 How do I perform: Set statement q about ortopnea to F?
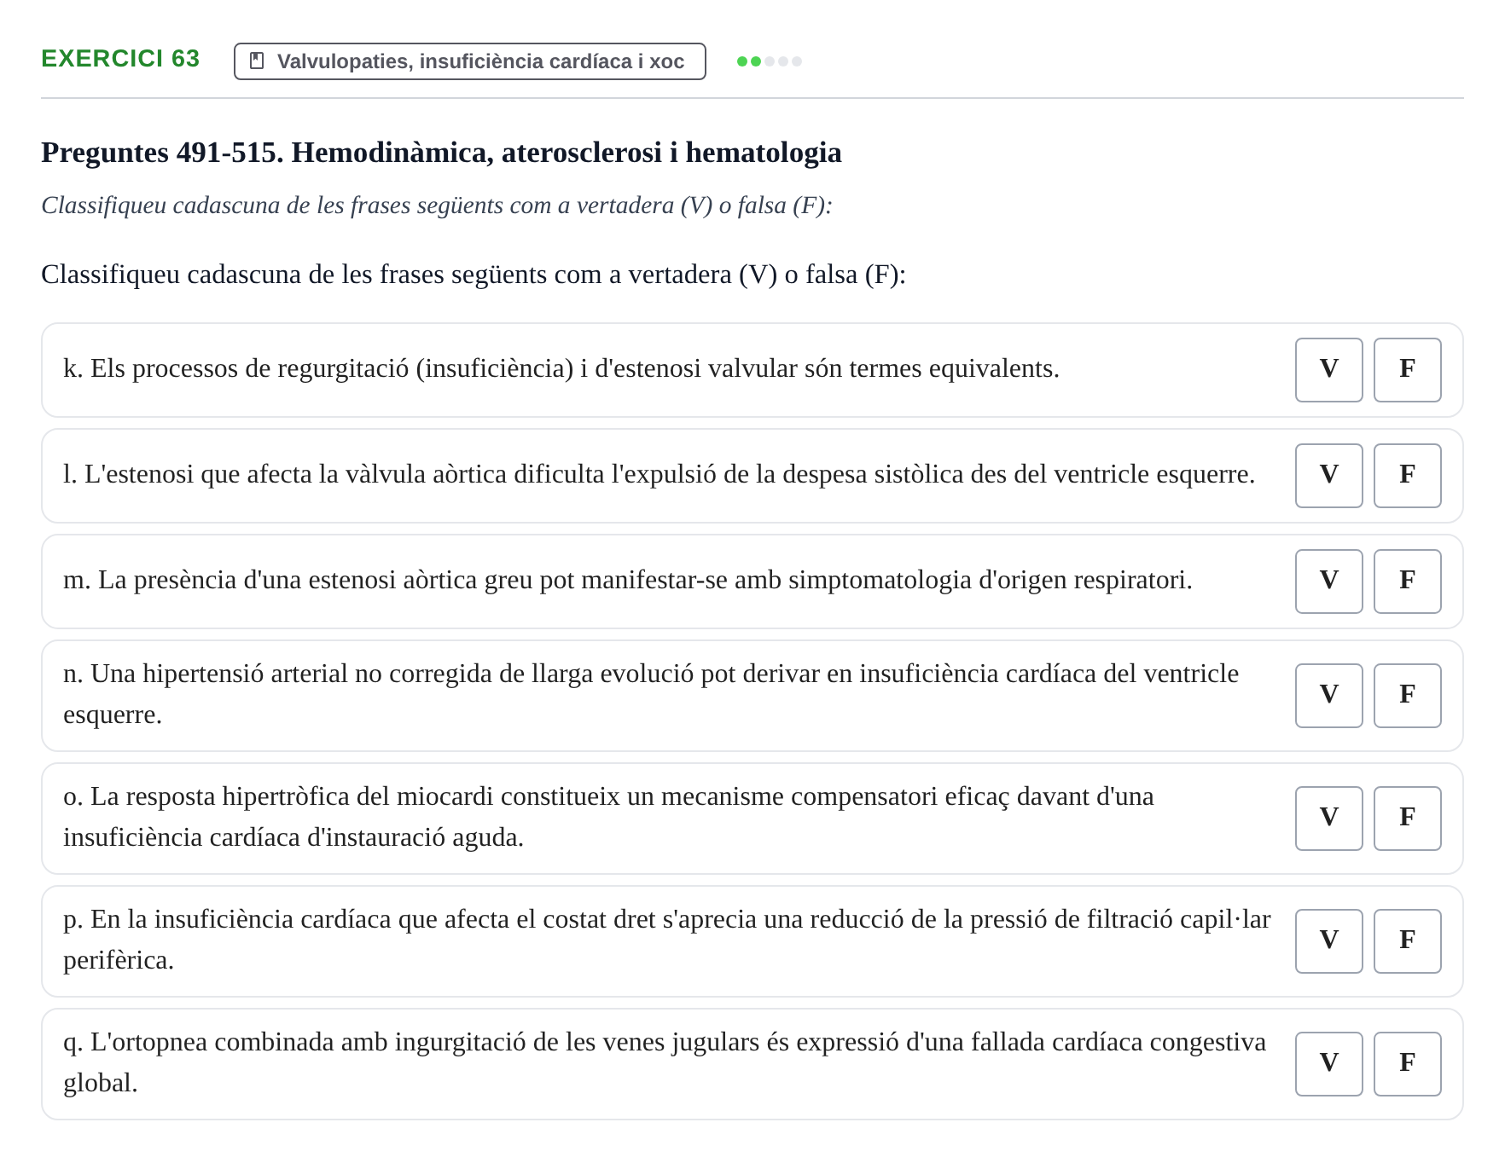[x=1407, y=1063]
